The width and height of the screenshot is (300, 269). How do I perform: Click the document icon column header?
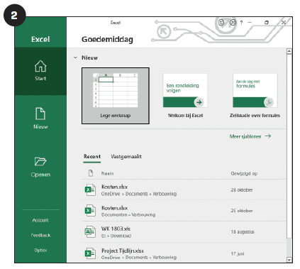(91, 173)
